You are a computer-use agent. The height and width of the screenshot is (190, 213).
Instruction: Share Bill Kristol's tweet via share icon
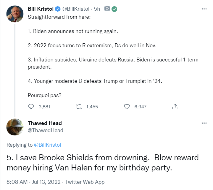click(x=175, y=107)
